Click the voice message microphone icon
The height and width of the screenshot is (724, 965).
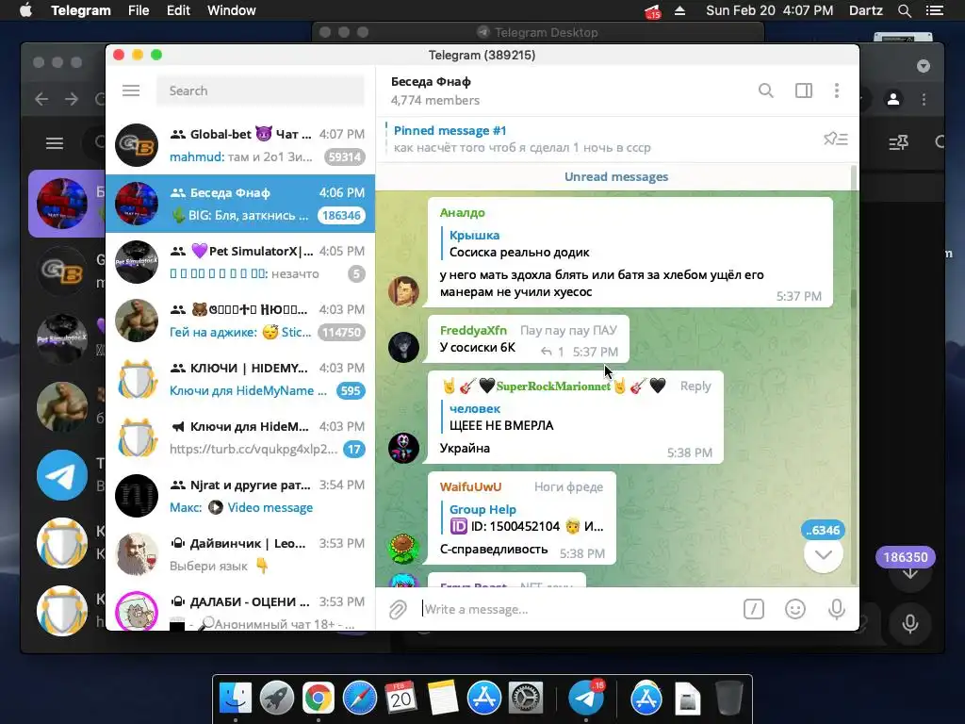837,610
